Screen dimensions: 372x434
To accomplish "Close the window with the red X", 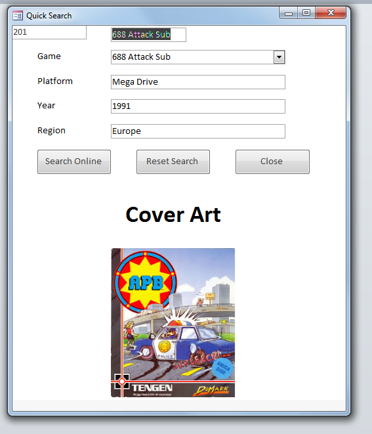I will tap(331, 12).
